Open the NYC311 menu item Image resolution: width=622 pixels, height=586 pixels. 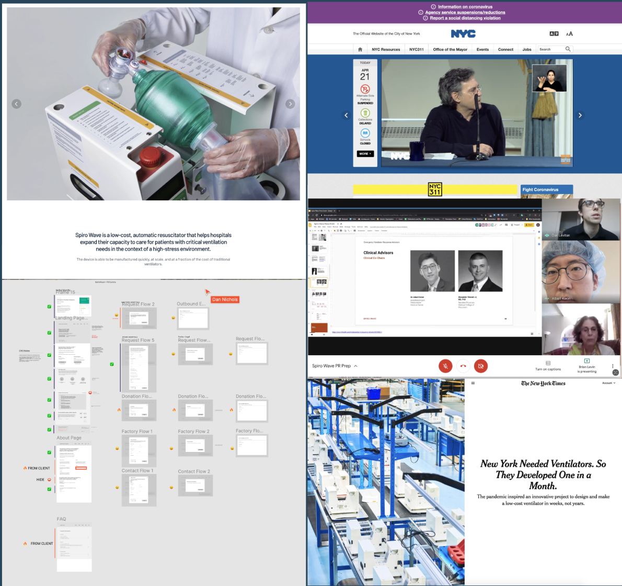pyautogui.click(x=417, y=50)
